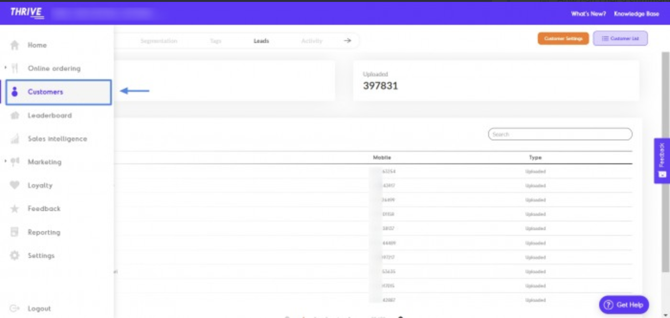The image size is (670, 318).
Task: Select the Uploaded count 397831
Action: pos(380,86)
